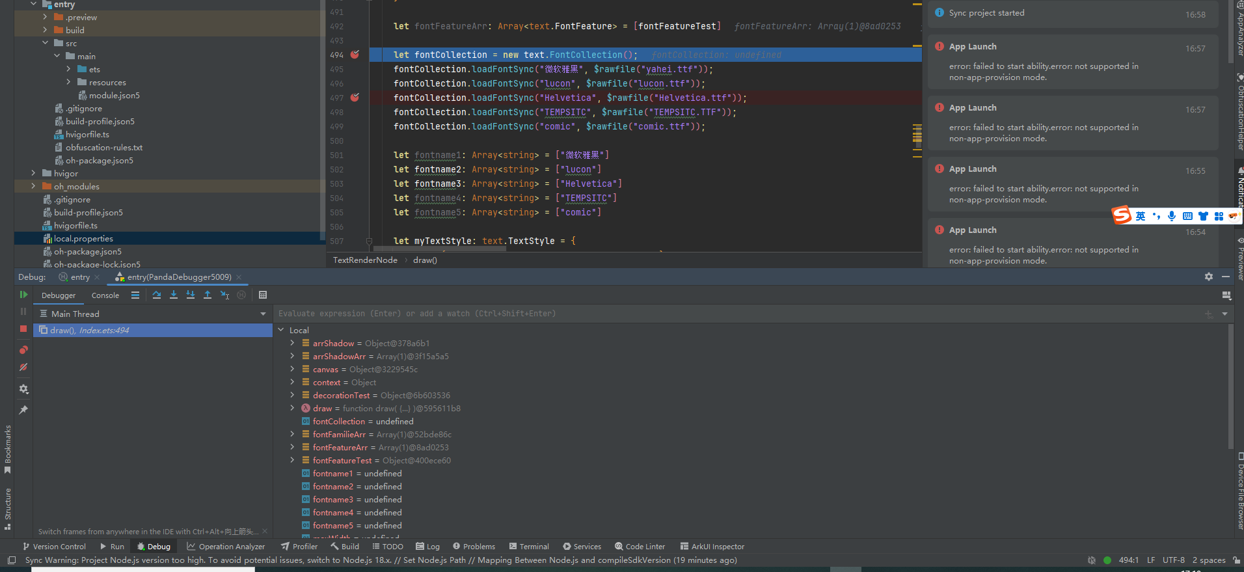
Task: Click Sogou microphone voice input icon
Action: 1172,216
